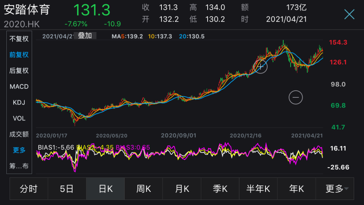Tap the MA 20:130.5 label
364x205 pixels.
192,36
